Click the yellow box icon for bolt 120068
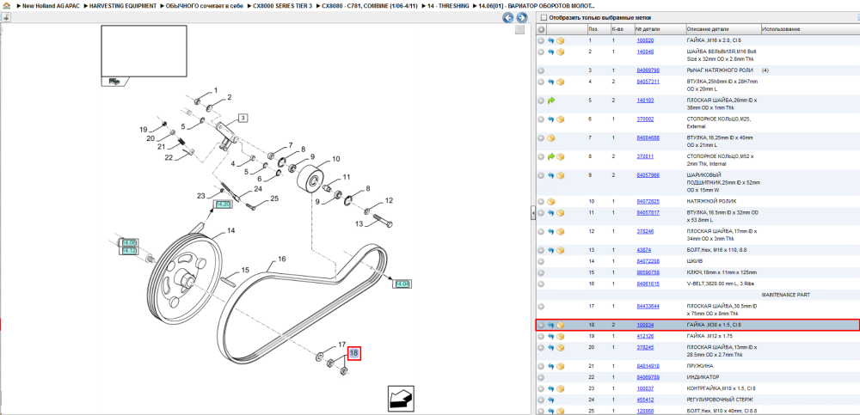Viewport: 860px width, 415px height. 561,412
